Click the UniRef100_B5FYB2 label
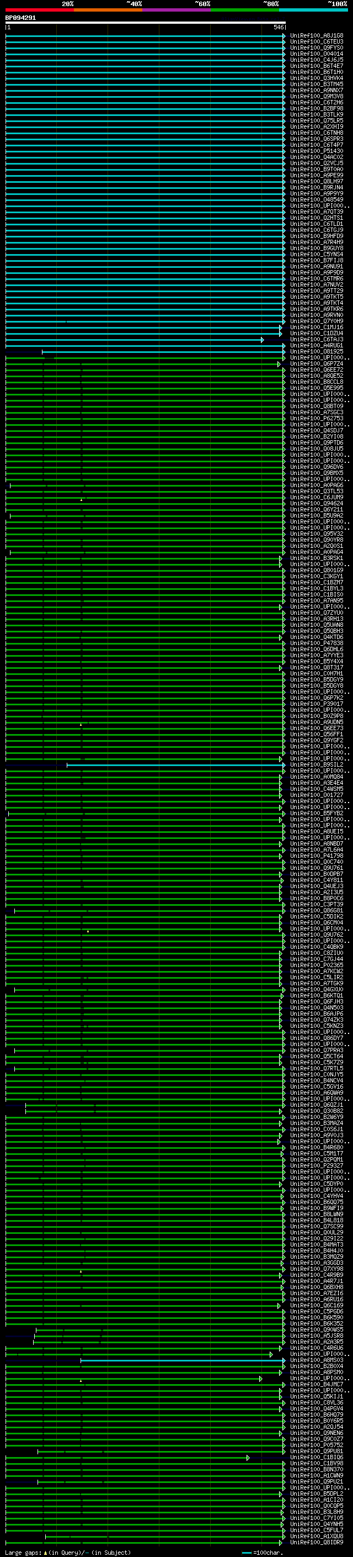The width and height of the screenshot is (353, 1557). pos(317,814)
